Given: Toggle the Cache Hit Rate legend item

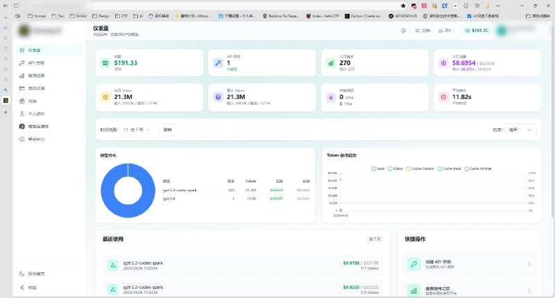Looking at the screenshot, I should [477, 168].
